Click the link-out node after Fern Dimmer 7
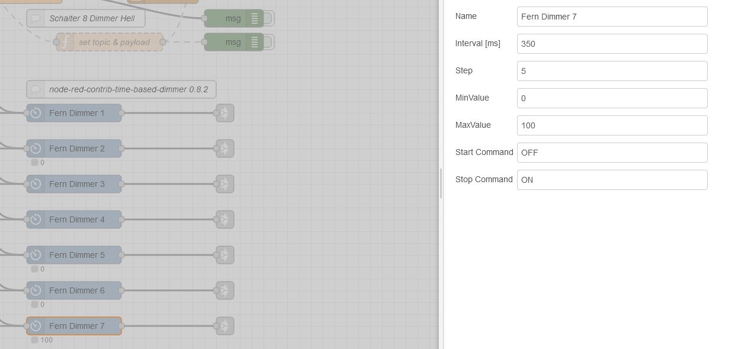 225,326
